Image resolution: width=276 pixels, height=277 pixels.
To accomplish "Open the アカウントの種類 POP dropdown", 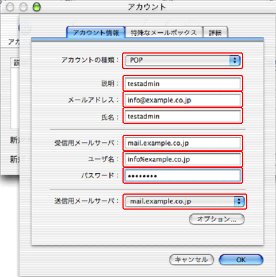I will pos(183,60).
